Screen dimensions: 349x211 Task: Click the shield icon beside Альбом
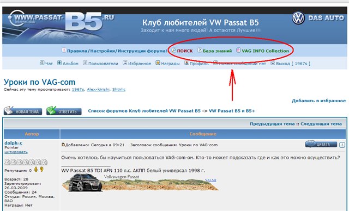click(59, 63)
